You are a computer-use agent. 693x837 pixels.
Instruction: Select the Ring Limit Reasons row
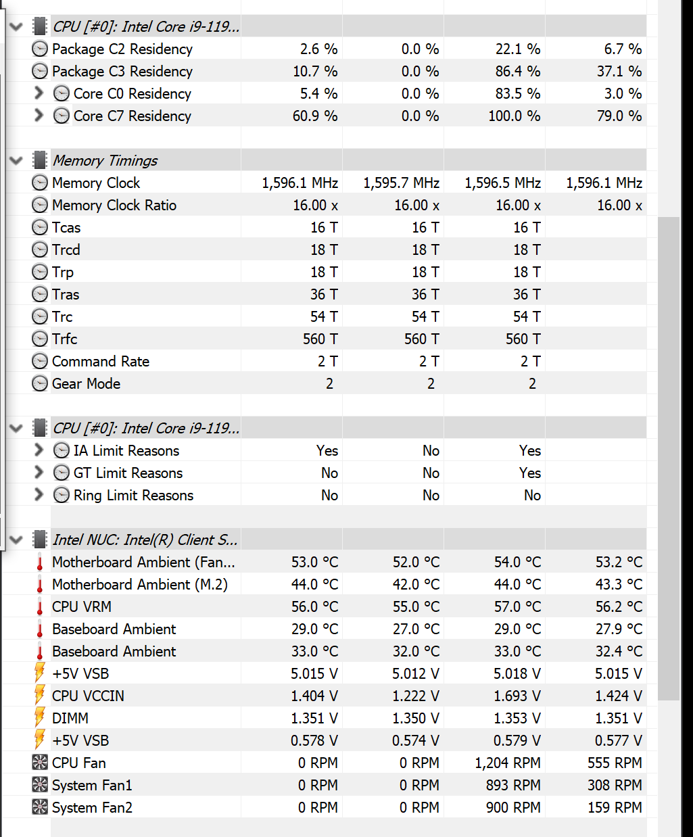click(x=133, y=496)
